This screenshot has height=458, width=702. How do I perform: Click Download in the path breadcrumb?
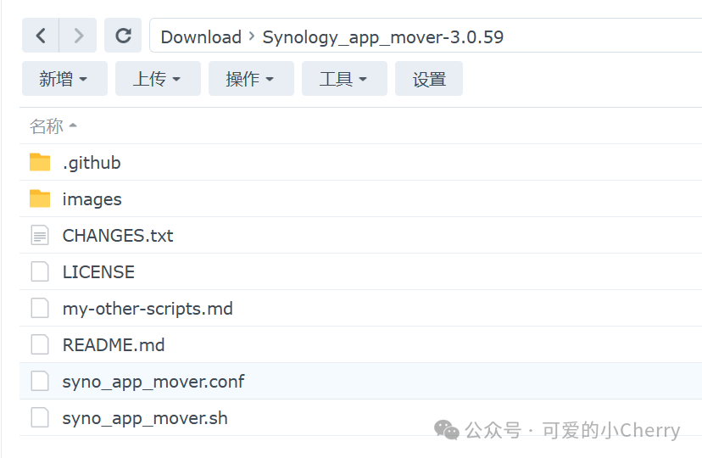click(201, 37)
